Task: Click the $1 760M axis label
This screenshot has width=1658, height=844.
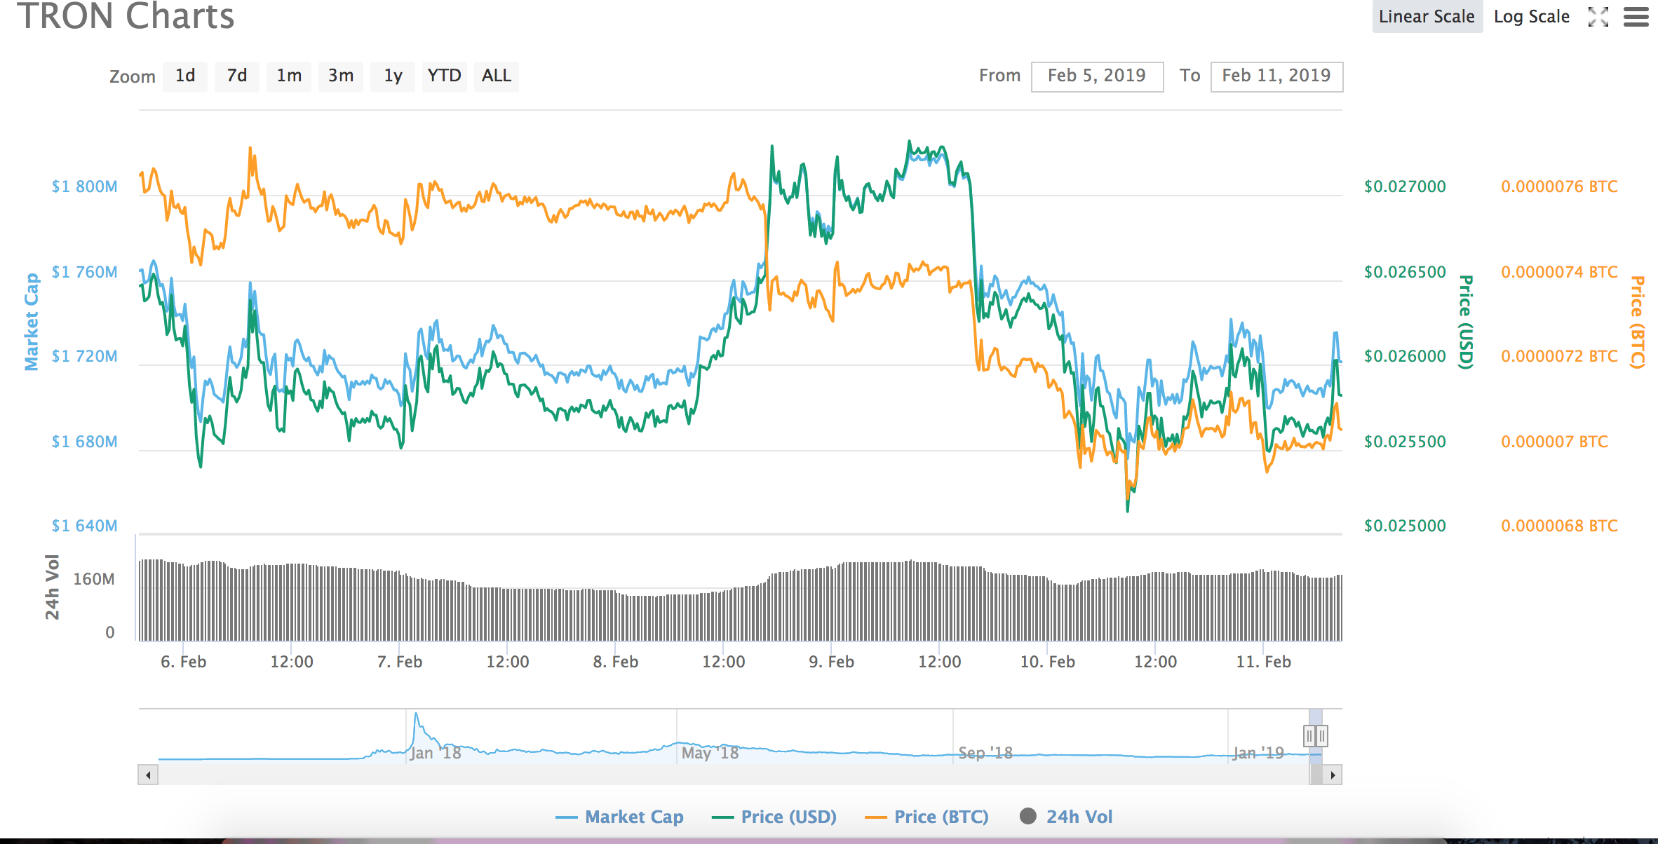Action: click(x=84, y=272)
